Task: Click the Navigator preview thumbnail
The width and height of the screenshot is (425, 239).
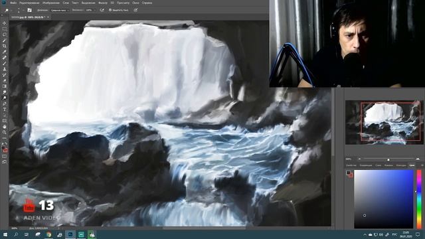Action: 384,122
